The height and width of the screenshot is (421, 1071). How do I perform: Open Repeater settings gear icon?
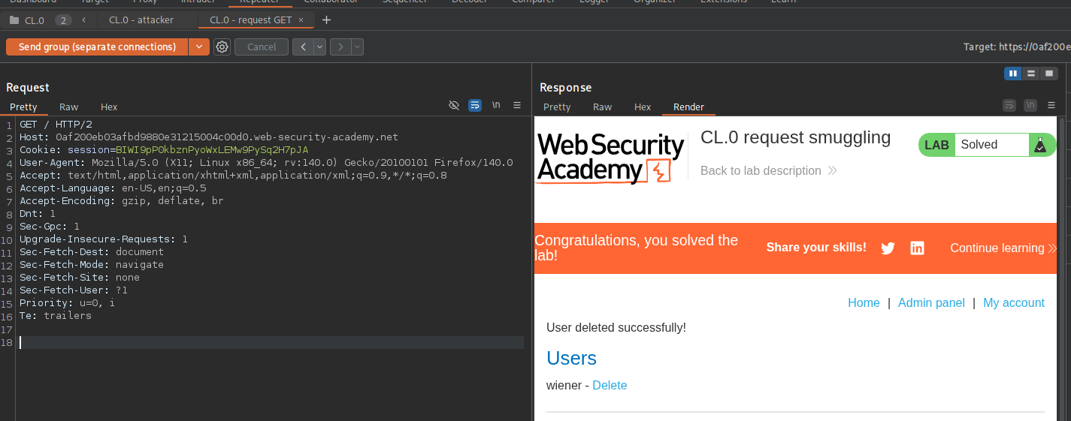click(222, 47)
